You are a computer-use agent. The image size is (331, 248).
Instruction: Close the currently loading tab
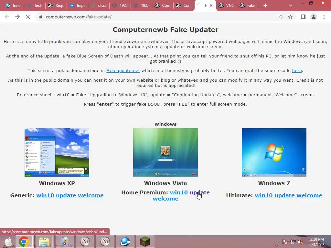point(211,5)
